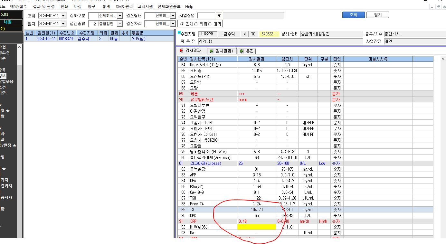Select the 의뢰 radio button
446x244 pixels.
[196, 24]
